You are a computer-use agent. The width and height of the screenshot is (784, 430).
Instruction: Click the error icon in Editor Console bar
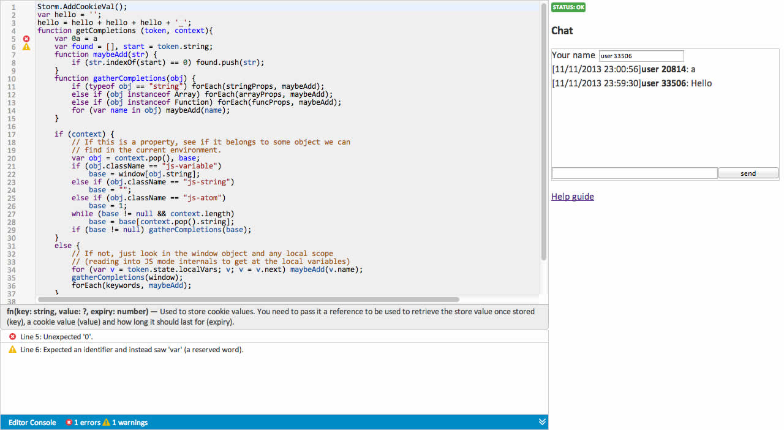pos(69,422)
